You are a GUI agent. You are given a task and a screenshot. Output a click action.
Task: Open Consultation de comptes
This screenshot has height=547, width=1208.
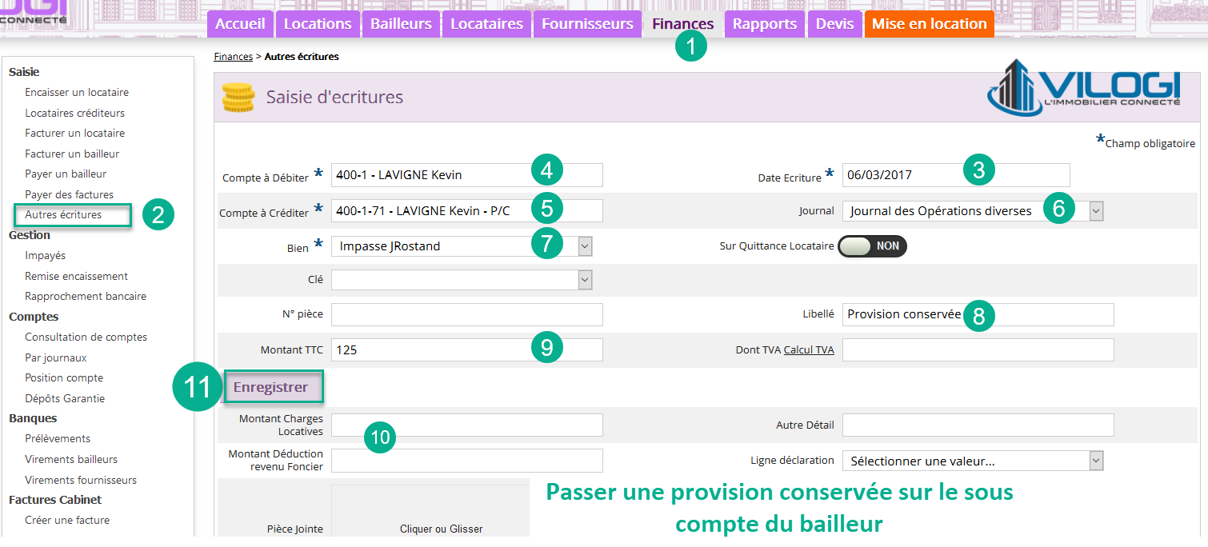(x=86, y=337)
